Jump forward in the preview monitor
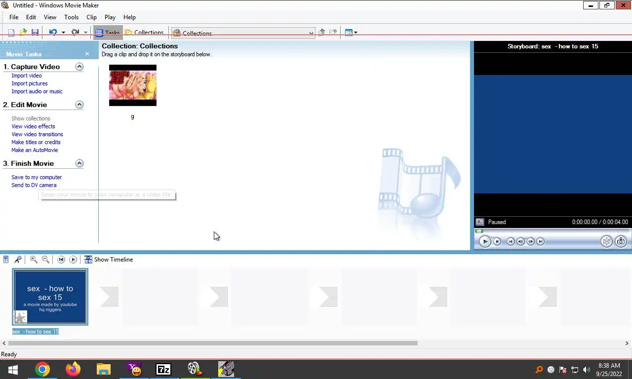Image resolution: width=632 pixels, height=379 pixels. [x=541, y=241]
